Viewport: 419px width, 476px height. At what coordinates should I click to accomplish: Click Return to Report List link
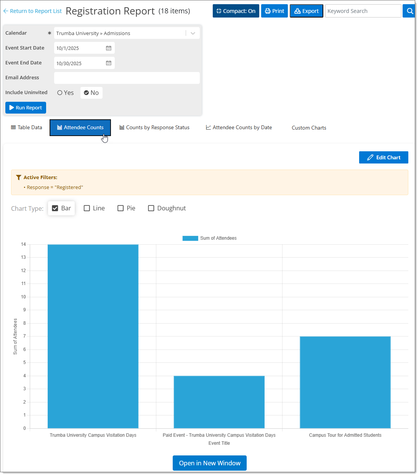click(32, 11)
